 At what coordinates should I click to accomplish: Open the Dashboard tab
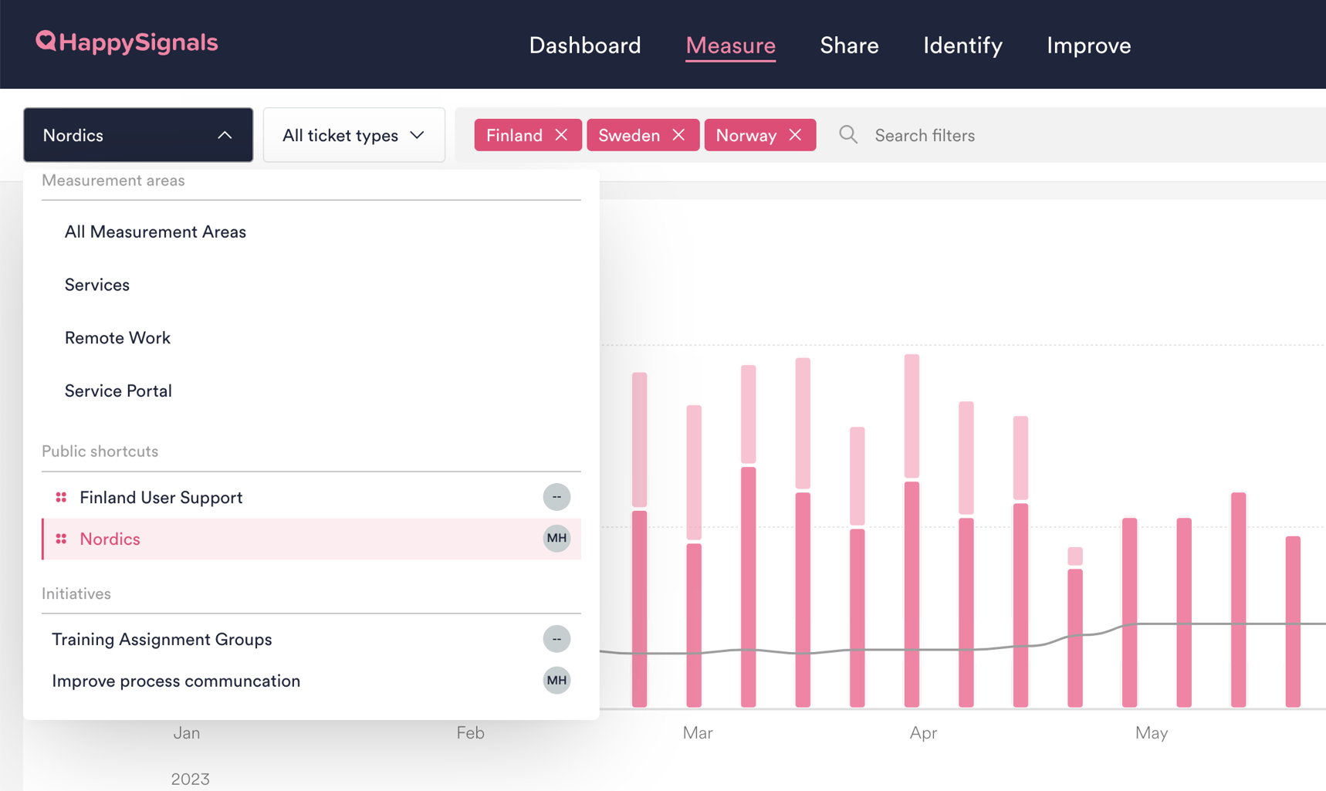[x=584, y=46]
